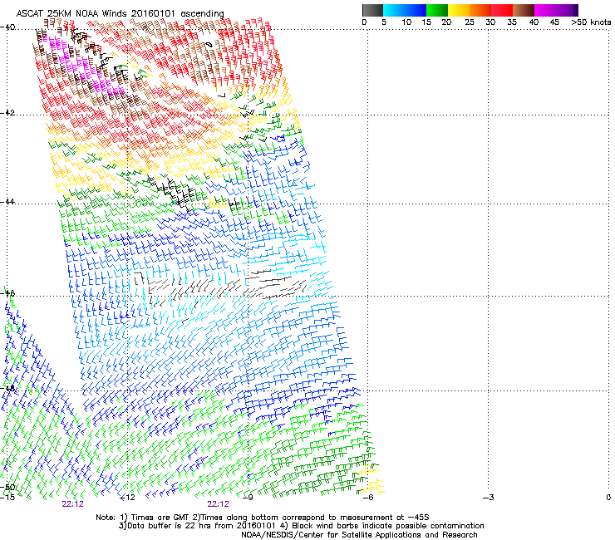Image resolution: width=615 pixels, height=540 pixels.
Task: Click the -48 latitude axis label
Action: click(7, 388)
